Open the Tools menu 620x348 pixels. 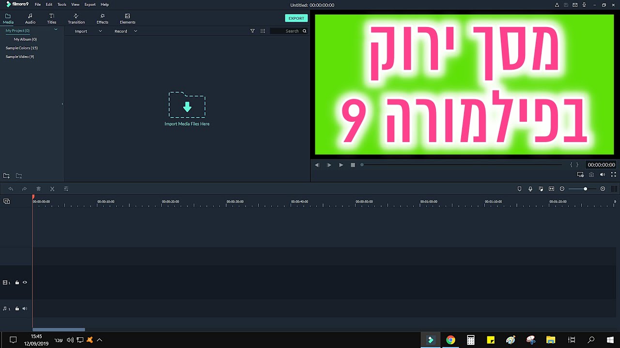pos(62,4)
